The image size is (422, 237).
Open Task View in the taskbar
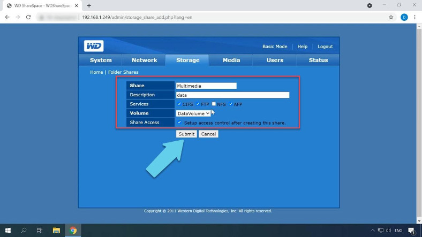click(40, 230)
